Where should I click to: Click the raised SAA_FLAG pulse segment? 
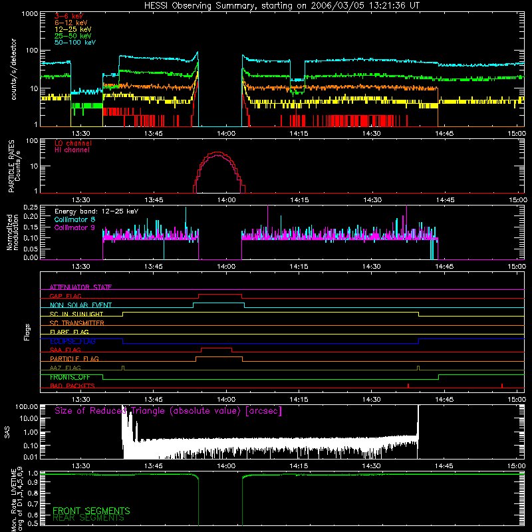217,348
